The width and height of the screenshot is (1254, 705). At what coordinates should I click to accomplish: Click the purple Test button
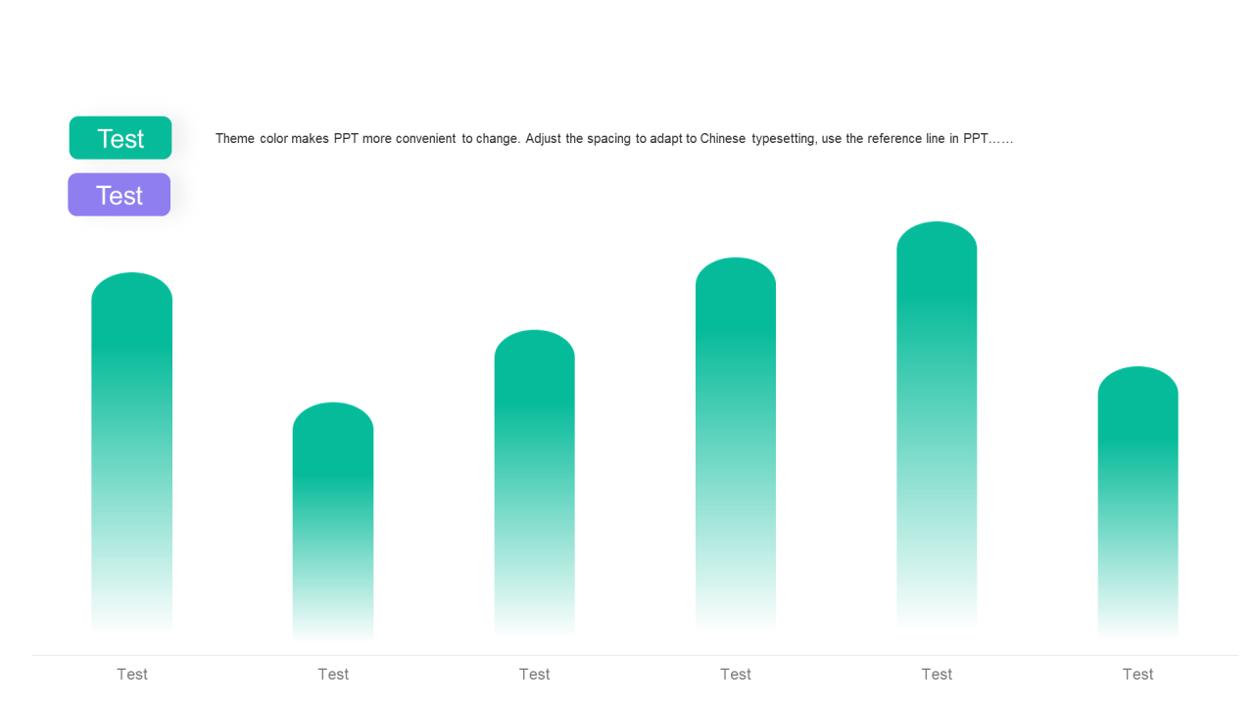pyautogui.click(x=120, y=195)
